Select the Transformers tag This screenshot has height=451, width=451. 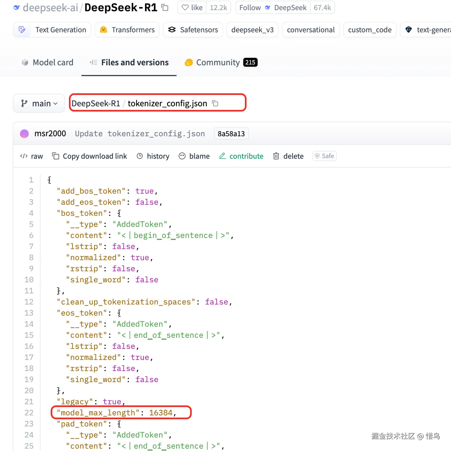[127, 30]
